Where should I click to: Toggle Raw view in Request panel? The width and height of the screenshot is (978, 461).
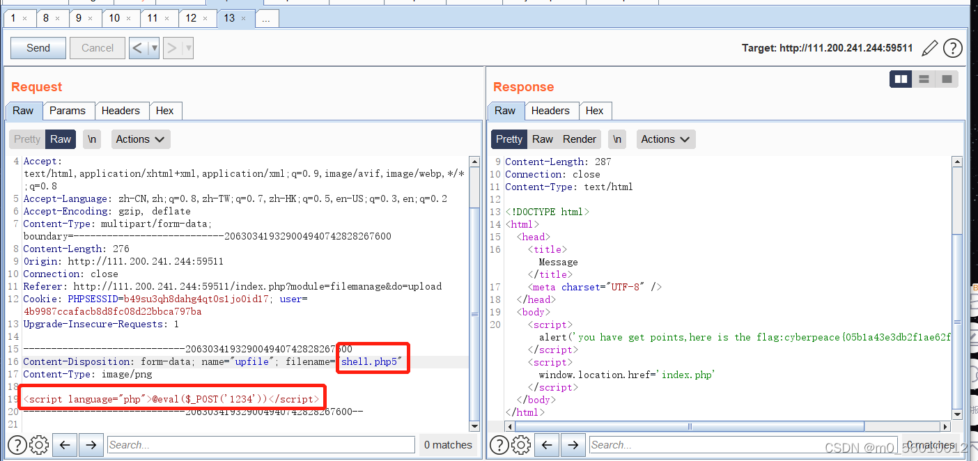61,139
